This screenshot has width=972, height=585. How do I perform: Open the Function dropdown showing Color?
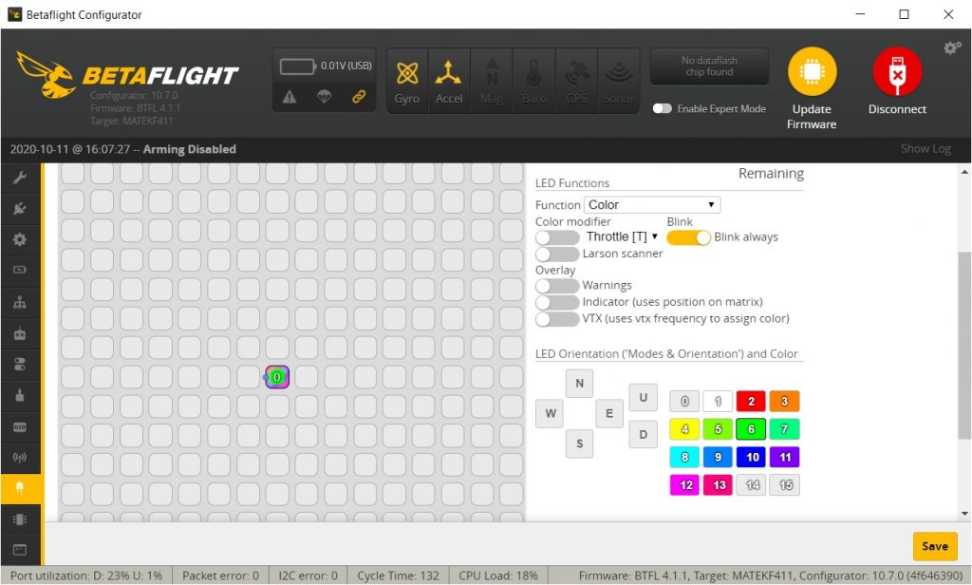click(x=651, y=205)
